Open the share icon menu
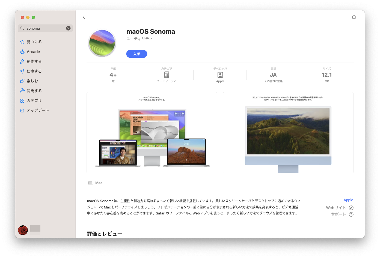 click(x=354, y=17)
